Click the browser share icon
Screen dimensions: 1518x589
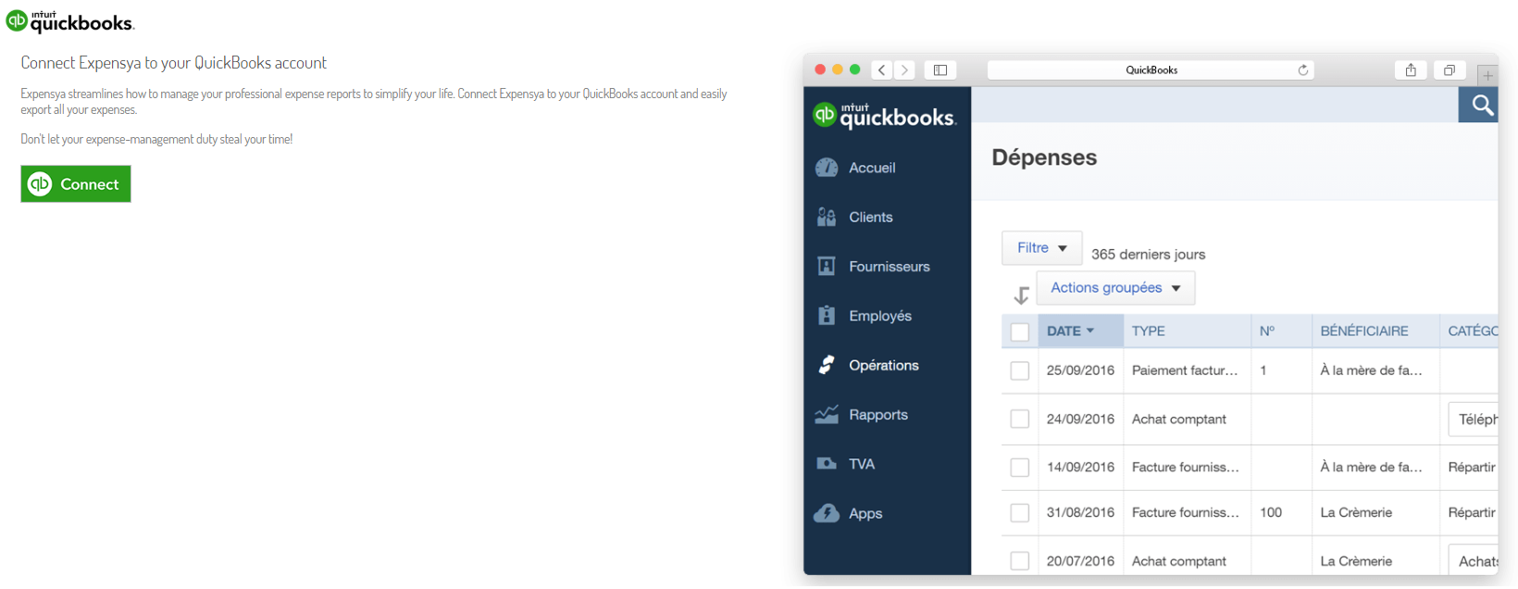1411,70
